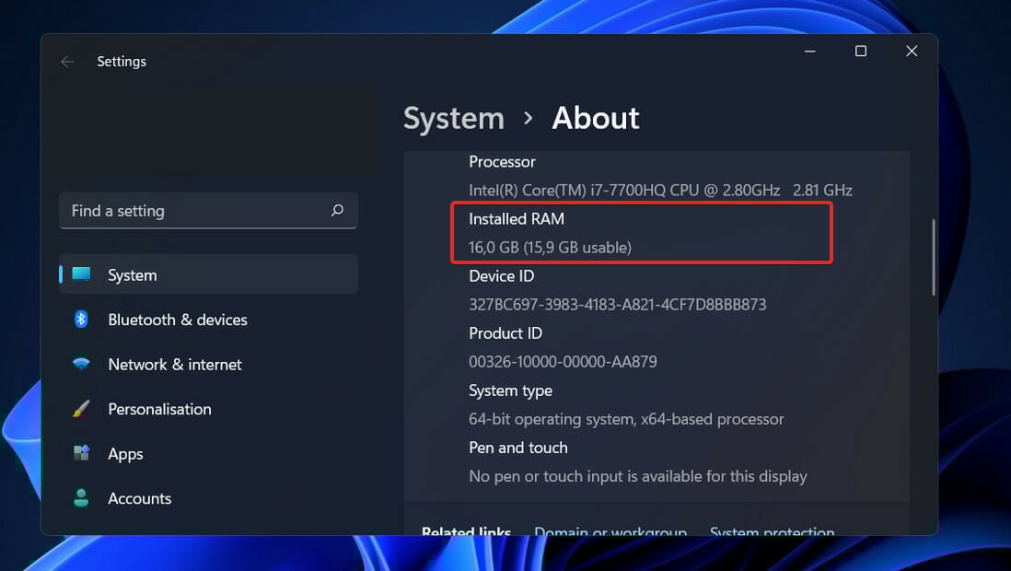Viewport: 1011px width, 571px height.
Task: Select the Product ID value
Action: 563,361
